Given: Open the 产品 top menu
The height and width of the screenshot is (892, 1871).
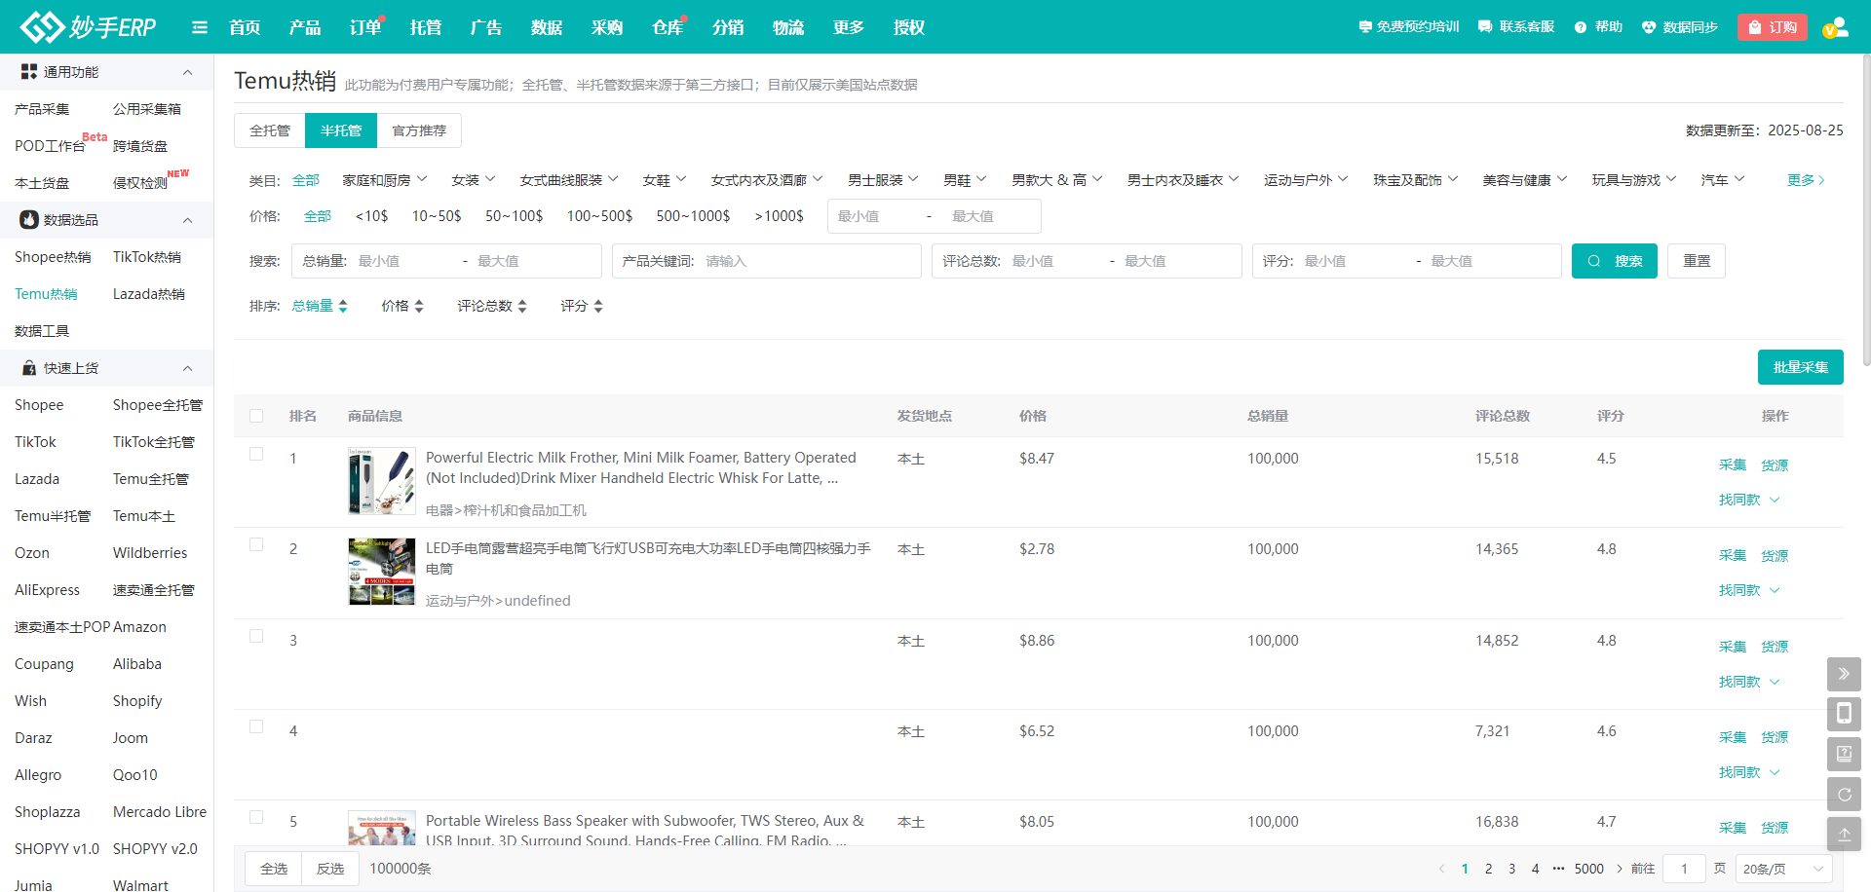Looking at the screenshot, I should click(305, 27).
